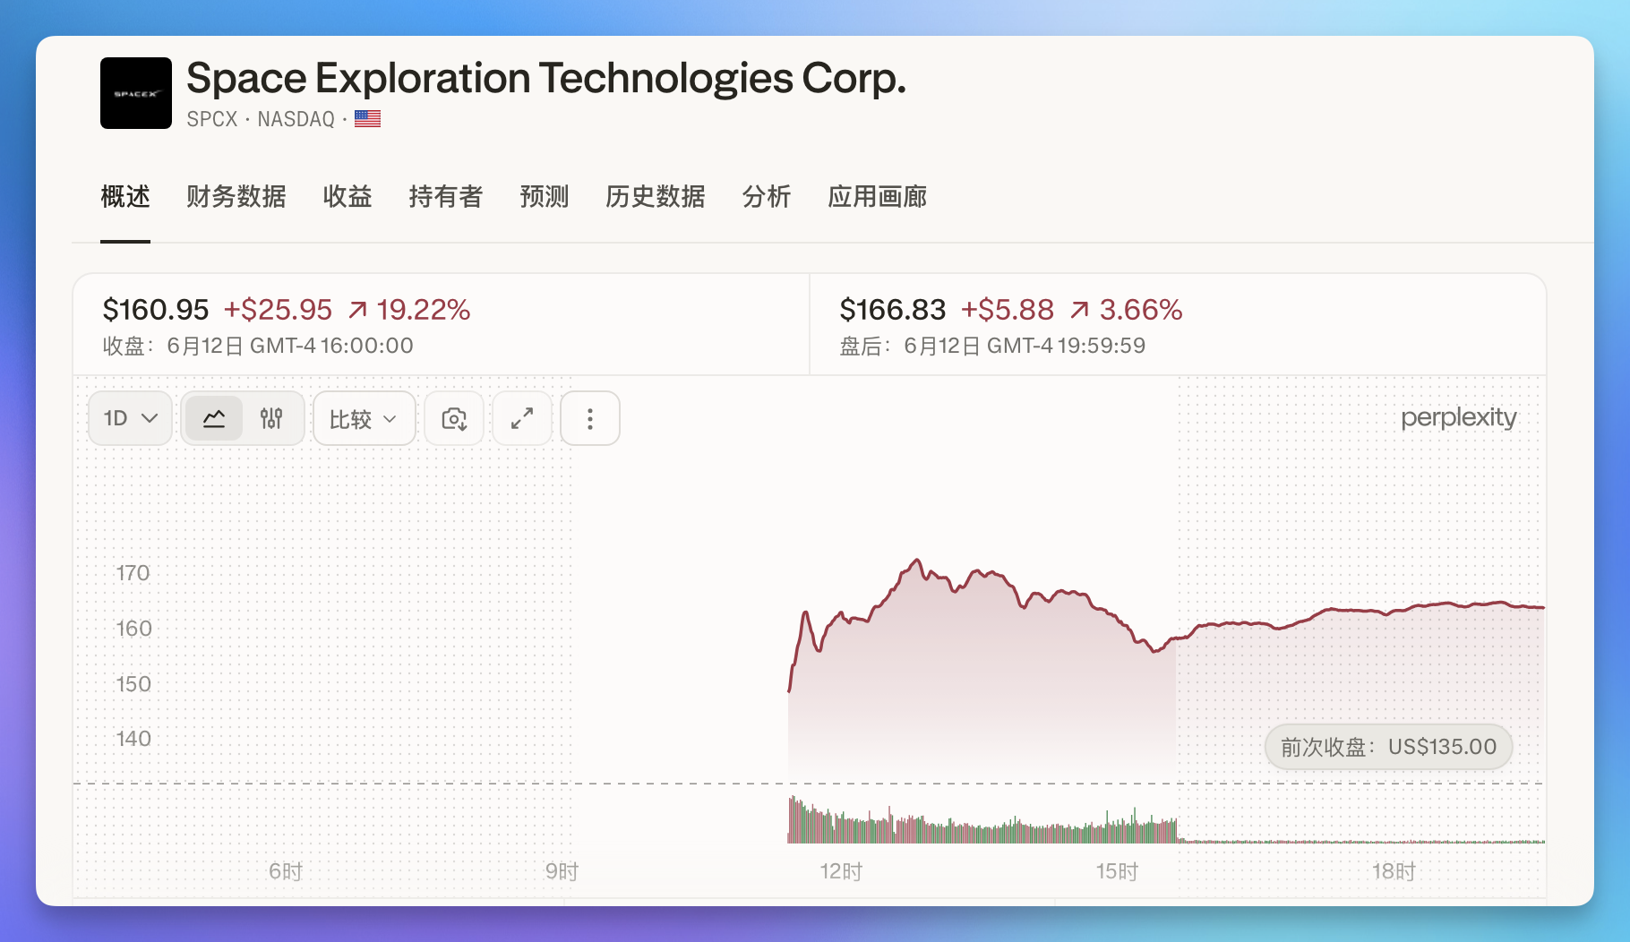Screen dimensions: 1630x942
Task: Expand the chart to fullscreen
Action: (x=522, y=418)
